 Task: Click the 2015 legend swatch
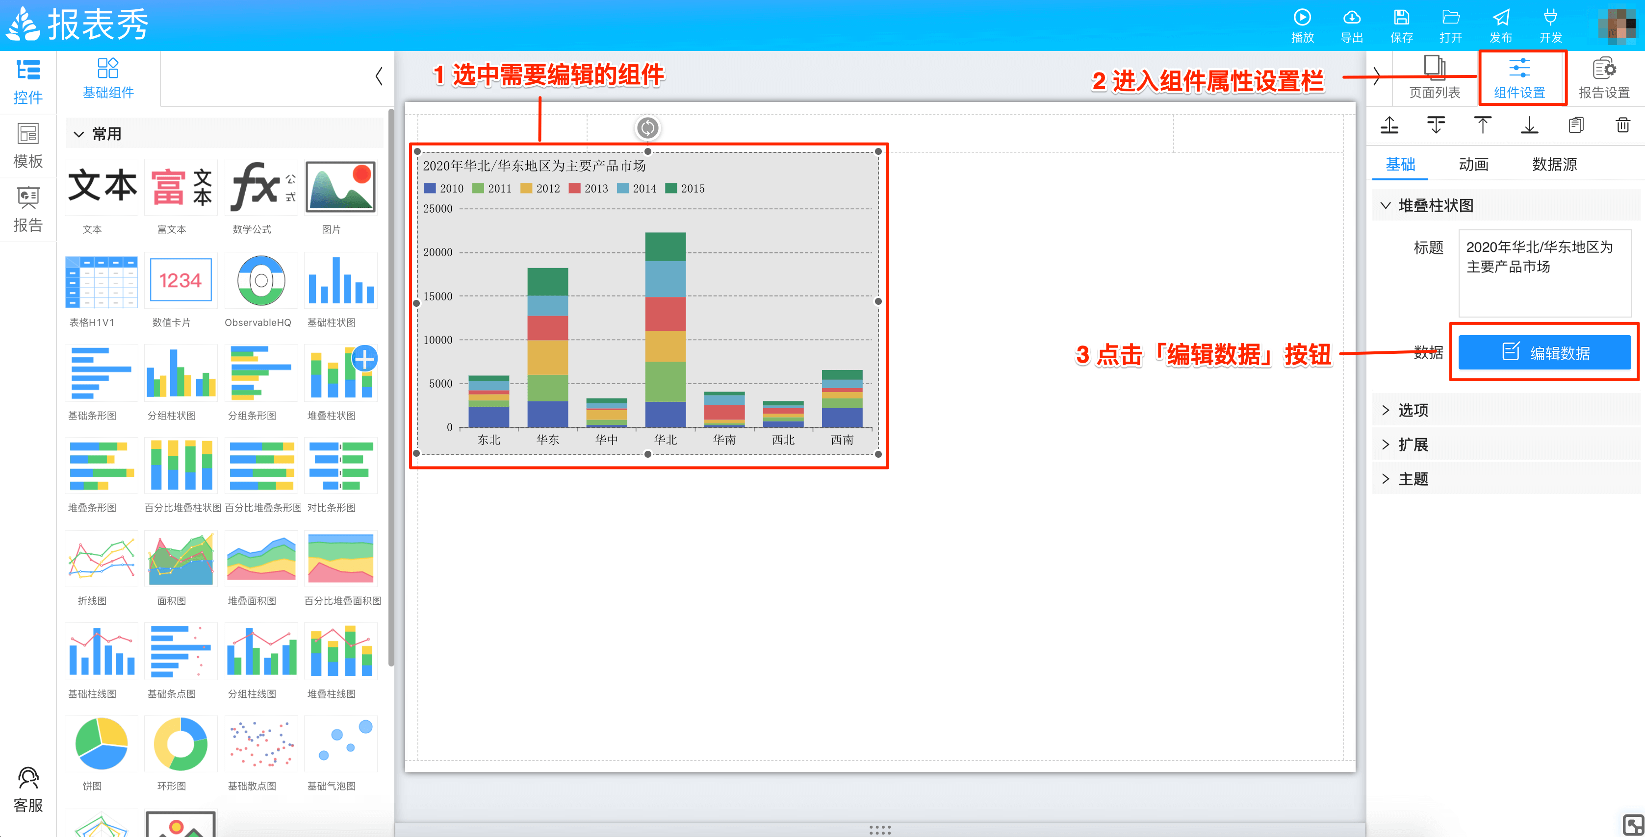(671, 188)
